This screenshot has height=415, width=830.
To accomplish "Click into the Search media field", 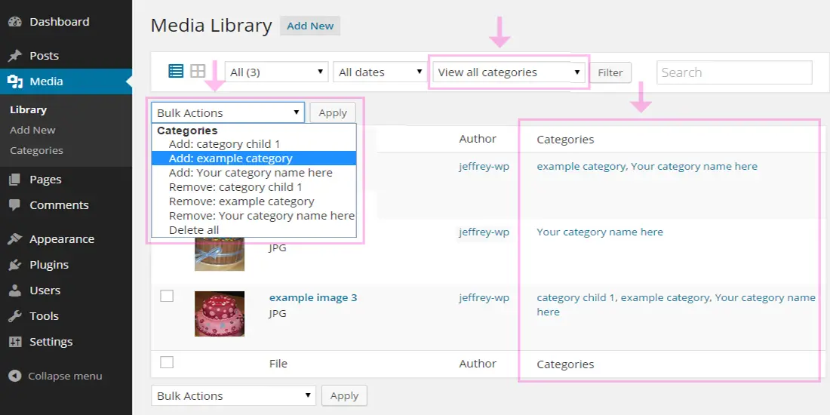I will pos(733,72).
